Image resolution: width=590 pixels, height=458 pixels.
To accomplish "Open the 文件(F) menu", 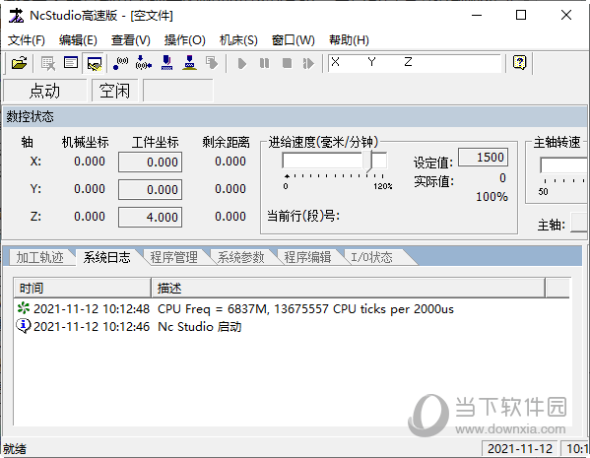I will [27, 40].
